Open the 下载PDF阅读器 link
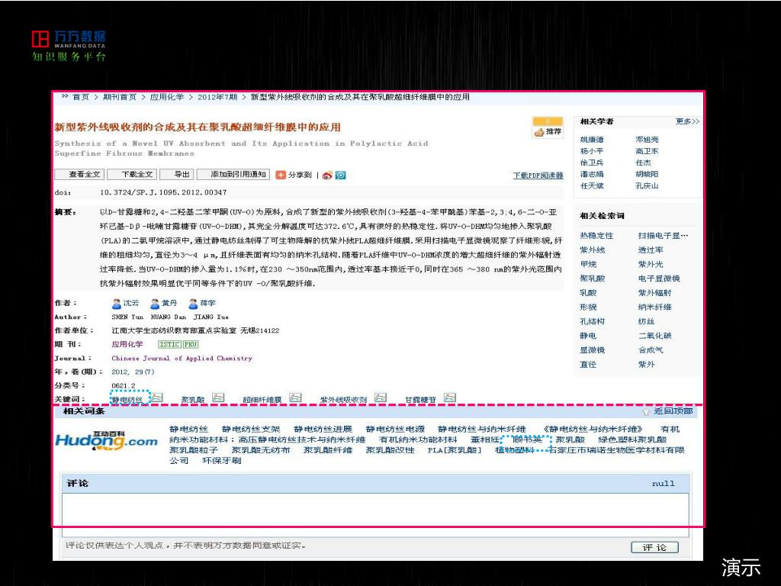This screenshot has width=781, height=586. pos(538,175)
